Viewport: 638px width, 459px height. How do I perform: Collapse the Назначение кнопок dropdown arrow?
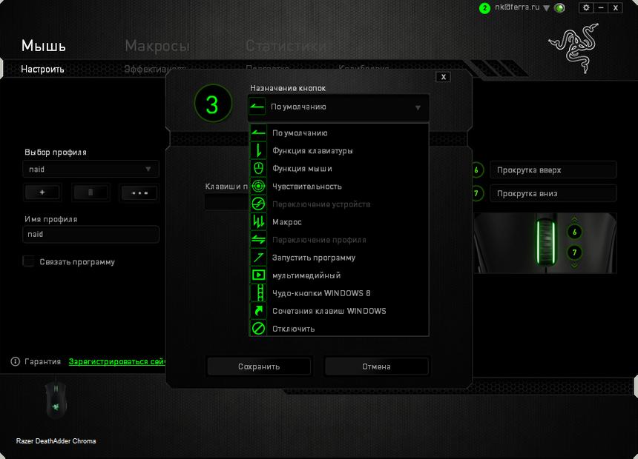point(418,107)
